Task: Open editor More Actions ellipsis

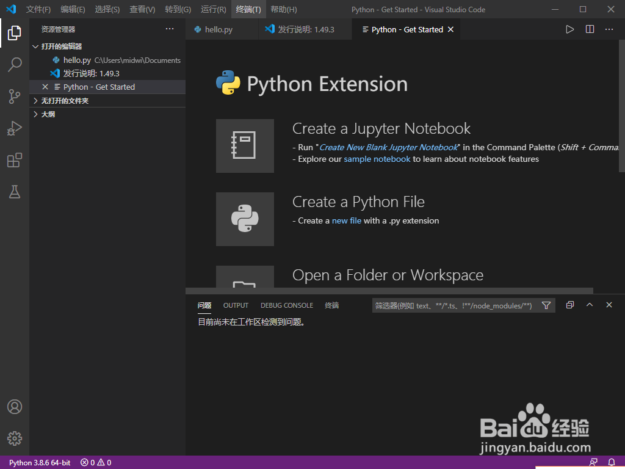Action: pyautogui.click(x=609, y=29)
